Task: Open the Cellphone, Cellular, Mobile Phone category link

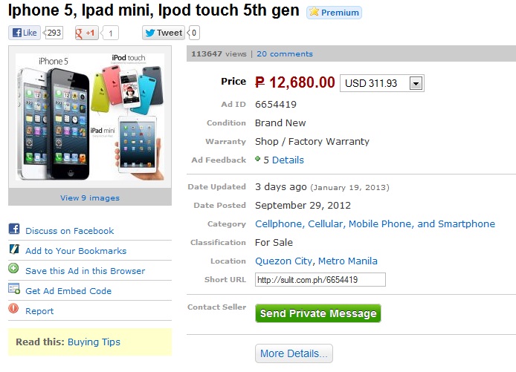Action: 375,223
